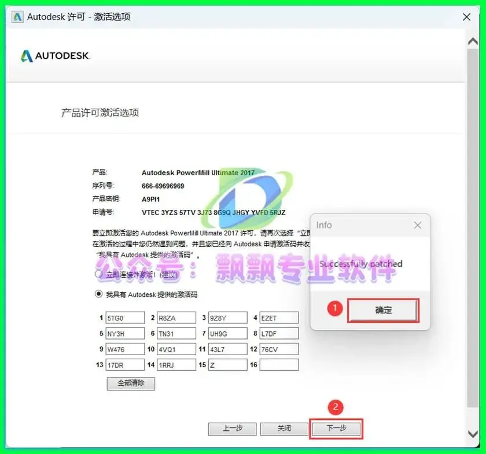Click product name Autodesk PowerMill Ultimate 2017
Screen dimensions: 486x454
[x=198, y=172]
